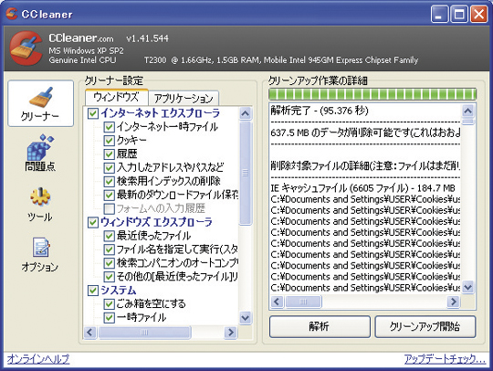
Task: Uncheck the 履歴 checkbox
Action: (109, 154)
